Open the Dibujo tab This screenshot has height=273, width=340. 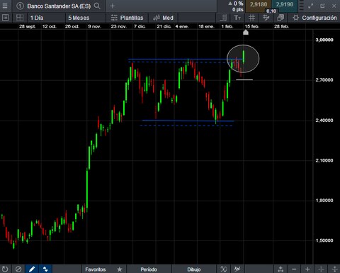pos(194,269)
